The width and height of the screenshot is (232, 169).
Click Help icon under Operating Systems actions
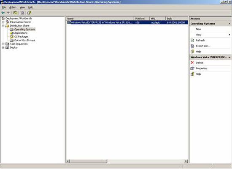tap(192, 52)
